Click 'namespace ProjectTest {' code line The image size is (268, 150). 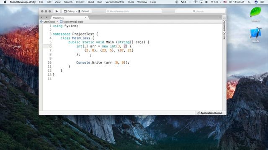point(75,34)
